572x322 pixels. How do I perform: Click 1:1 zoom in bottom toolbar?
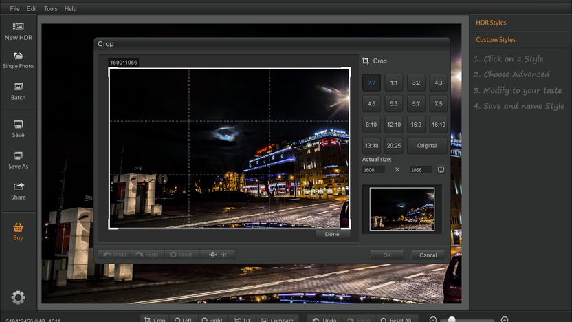pyautogui.click(x=242, y=319)
